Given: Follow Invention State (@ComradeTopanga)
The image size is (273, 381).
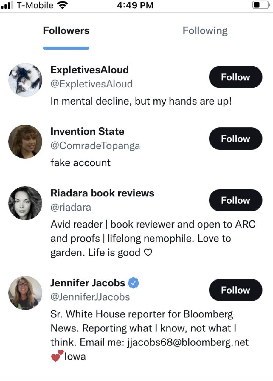Looking at the screenshot, I should (235, 139).
